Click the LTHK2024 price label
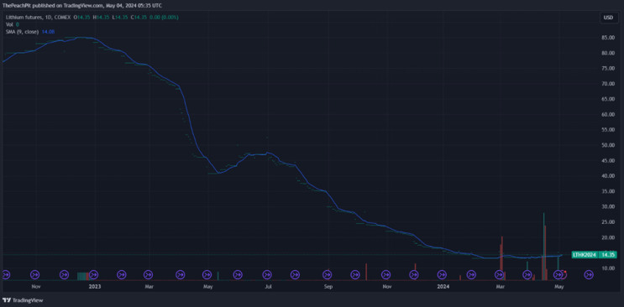The width and height of the screenshot is (624, 307). click(584, 255)
